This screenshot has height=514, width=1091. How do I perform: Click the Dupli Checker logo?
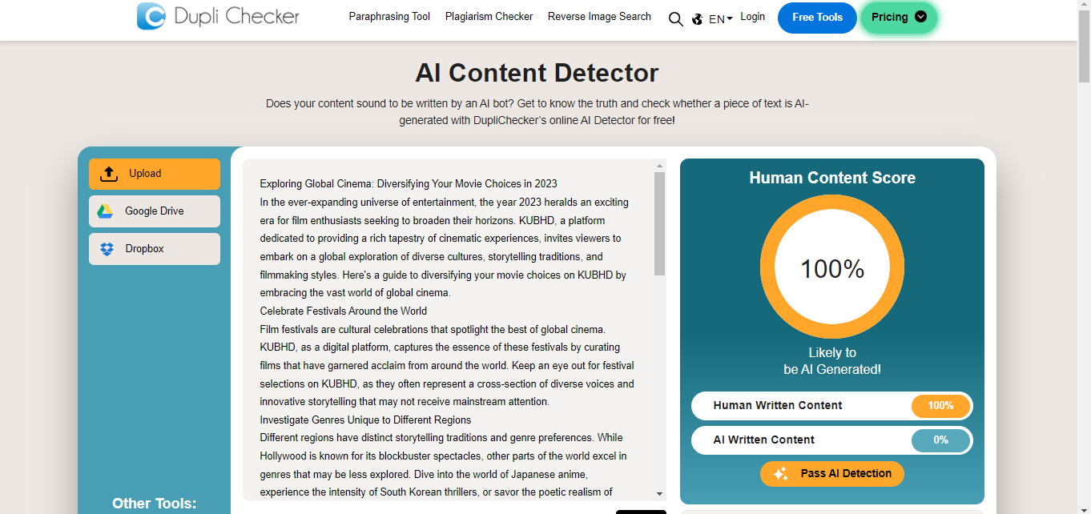[x=218, y=16]
